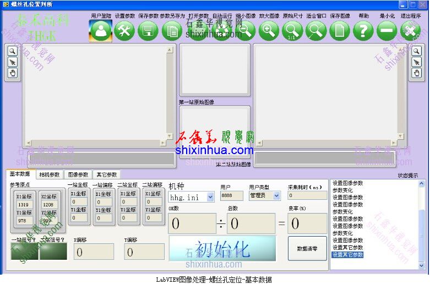
Task: Switch to the 图像参数 tab
Action: pos(78,174)
